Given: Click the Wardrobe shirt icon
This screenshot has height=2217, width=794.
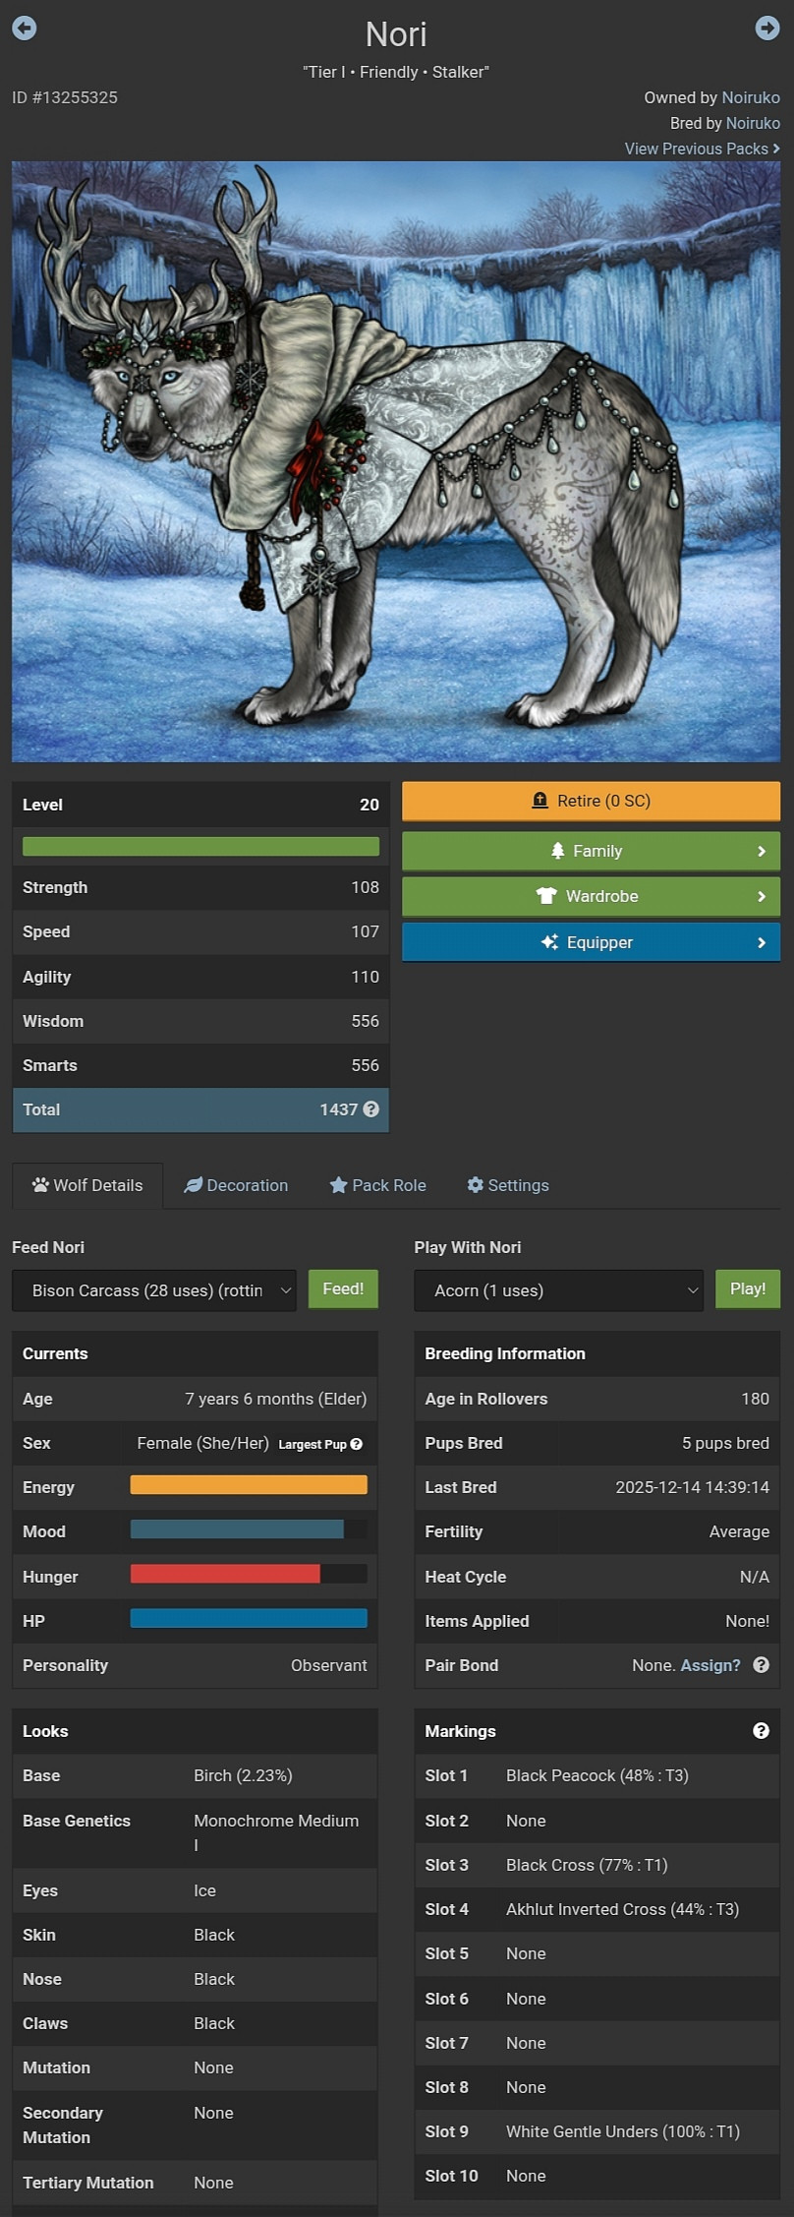Looking at the screenshot, I should tap(546, 896).
